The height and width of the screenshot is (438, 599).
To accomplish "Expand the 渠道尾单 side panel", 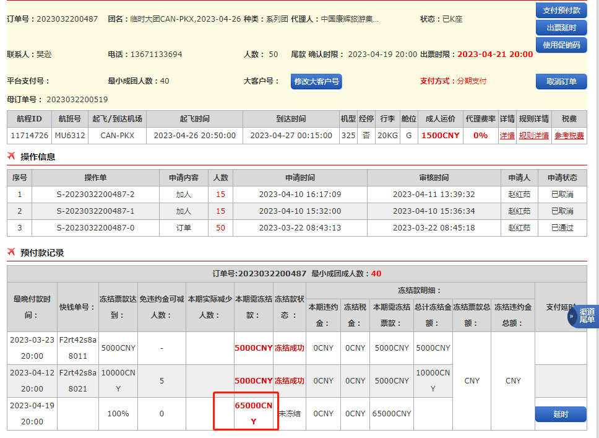I will [586, 316].
